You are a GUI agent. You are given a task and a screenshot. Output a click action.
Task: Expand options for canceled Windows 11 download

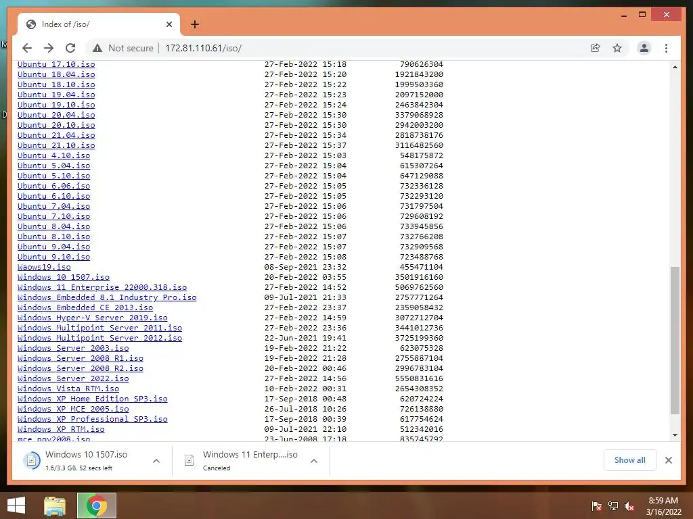click(314, 461)
